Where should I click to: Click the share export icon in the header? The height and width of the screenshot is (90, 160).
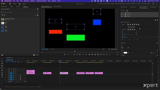pyautogui.click(x=153, y=4)
